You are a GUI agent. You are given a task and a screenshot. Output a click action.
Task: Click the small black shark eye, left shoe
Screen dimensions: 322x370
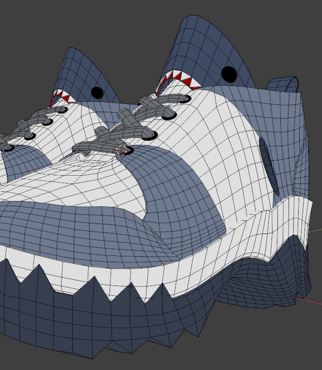pyautogui.click(x=97, y=93)
